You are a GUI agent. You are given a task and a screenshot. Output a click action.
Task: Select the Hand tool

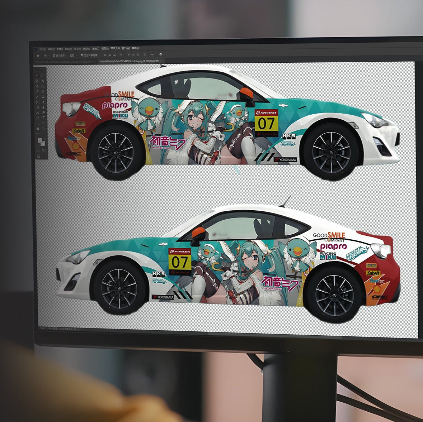37,128
